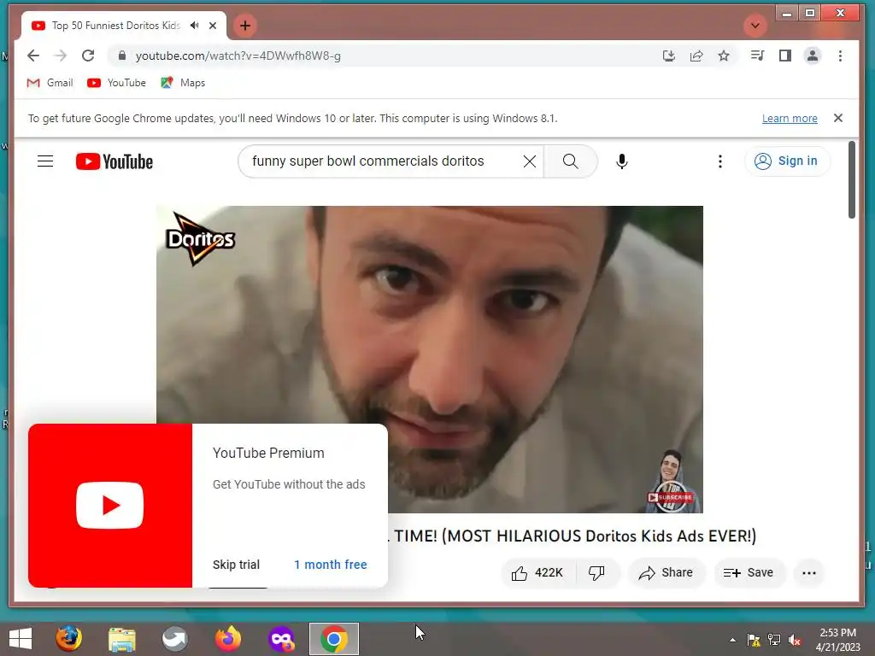The height and width of the screenshot is (656, 875).
Task: Choose Skip trial on the Premium popup
Action: click(x=236, y=565)
